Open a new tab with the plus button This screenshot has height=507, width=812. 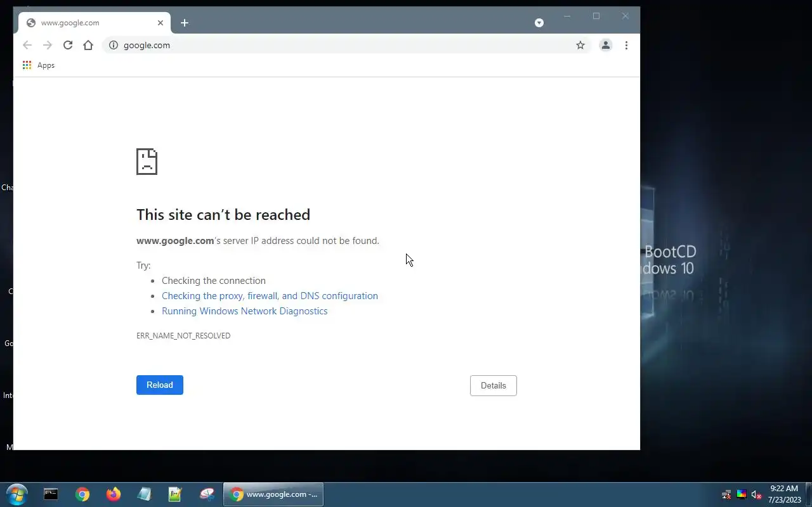tap(185, 23)
